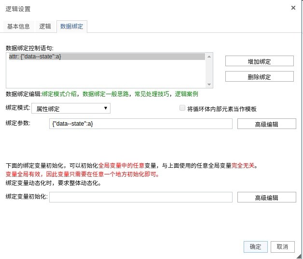The height and width of the screenshot is (259, 303).
Task: Select the 数据绑定 tab
Action: 72,26
